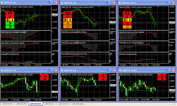
Task: Click the 55% label on M15 chart
Action: pyautogui.click(x=127, y=9)
